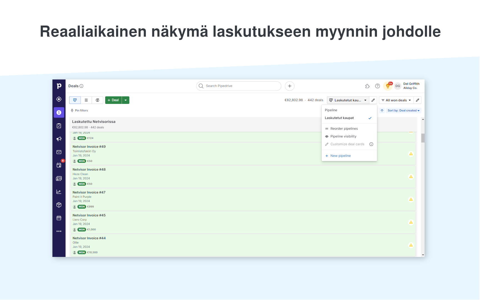Click warning icon on Netvisor Invoice #47
This screenshot has height=300, width=480.
click(x=411, y=199)
